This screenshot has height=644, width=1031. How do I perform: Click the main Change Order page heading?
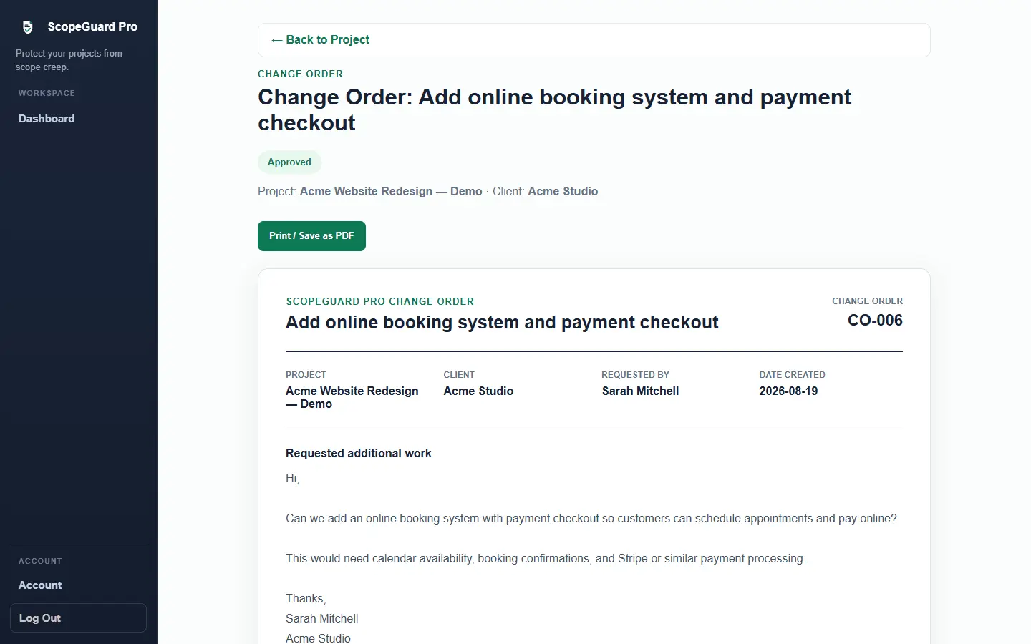(x=554, y=110)
